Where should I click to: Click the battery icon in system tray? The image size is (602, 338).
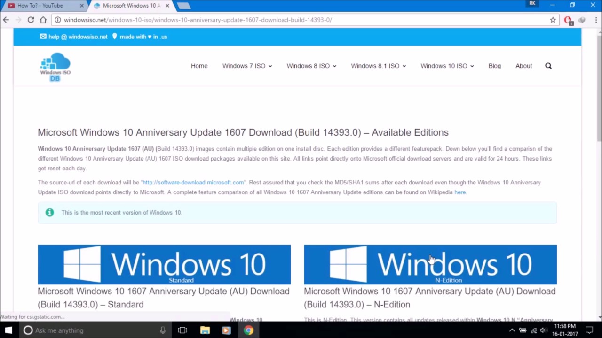(523, 330)
